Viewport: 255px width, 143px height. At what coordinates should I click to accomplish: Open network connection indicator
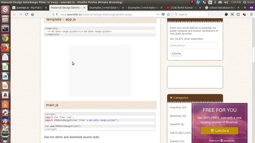click(204, 2)
